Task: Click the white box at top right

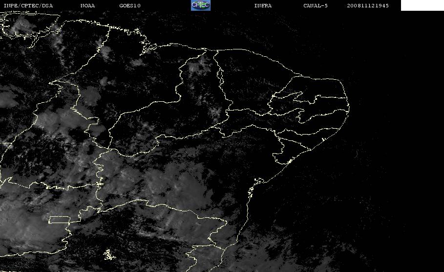Action: point(422,5)
